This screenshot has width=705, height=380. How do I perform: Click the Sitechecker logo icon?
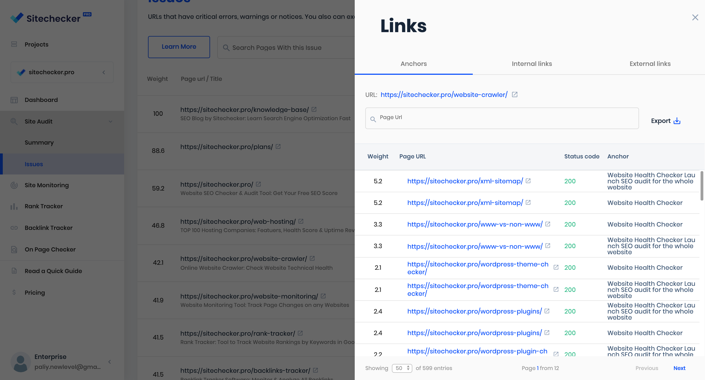pos(17,18)
